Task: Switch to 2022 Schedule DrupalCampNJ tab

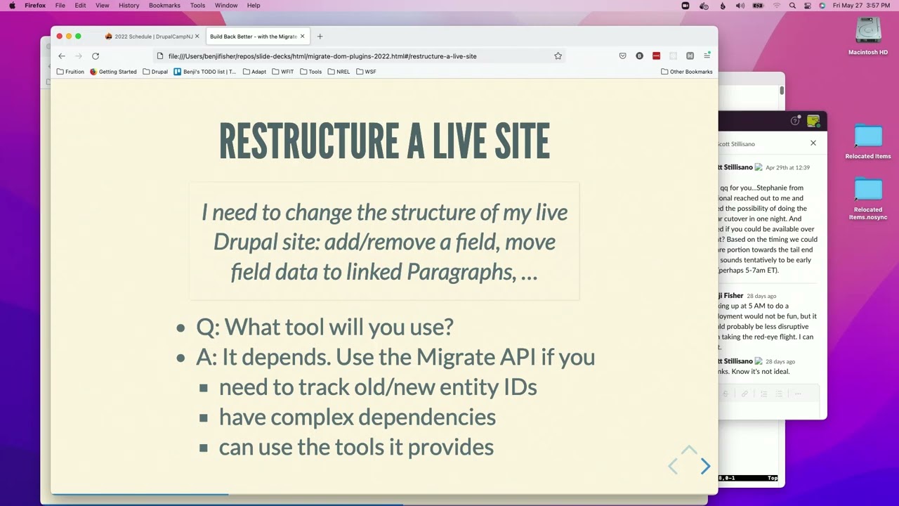Action: tap(152, 37)
